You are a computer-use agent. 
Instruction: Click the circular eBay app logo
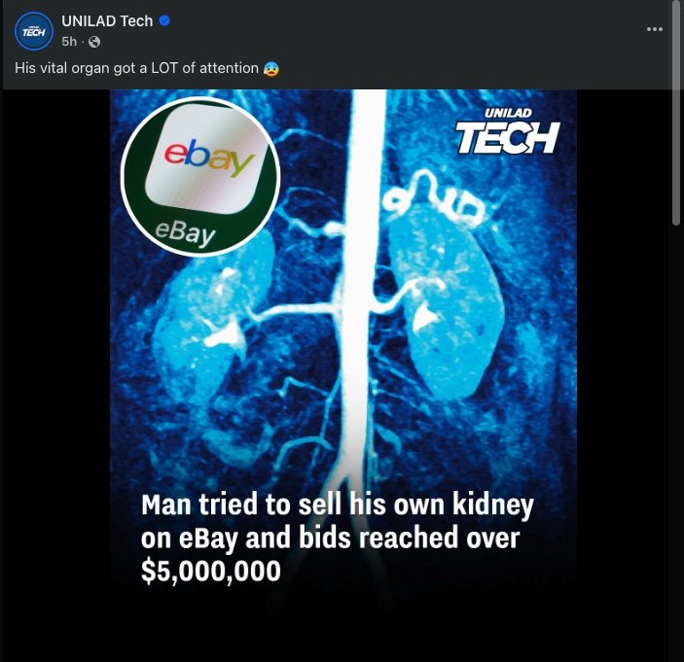(x=200, y=177)
